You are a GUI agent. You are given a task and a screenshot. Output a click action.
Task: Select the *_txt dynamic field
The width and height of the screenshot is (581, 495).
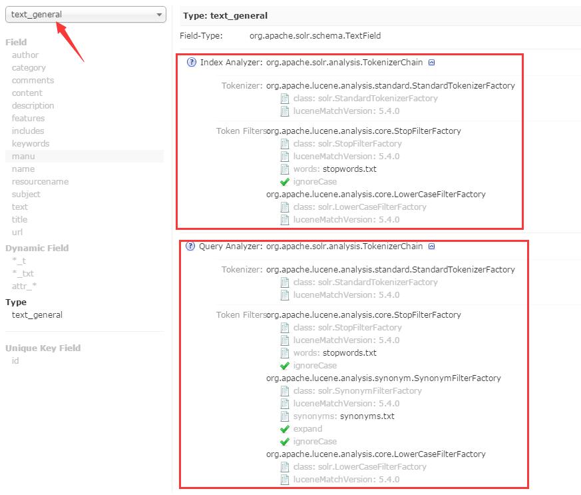[x=23, y=274]
